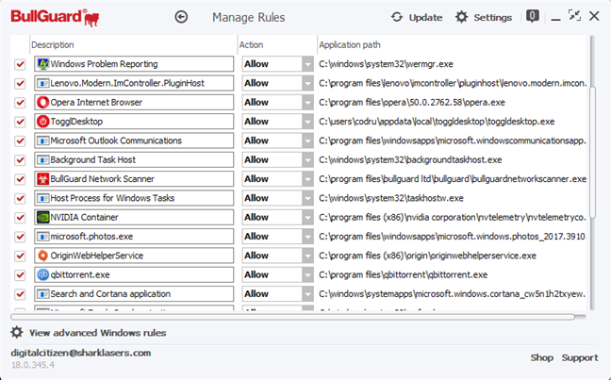Click the TogglDesktop app icon

[x=42, y=122]
